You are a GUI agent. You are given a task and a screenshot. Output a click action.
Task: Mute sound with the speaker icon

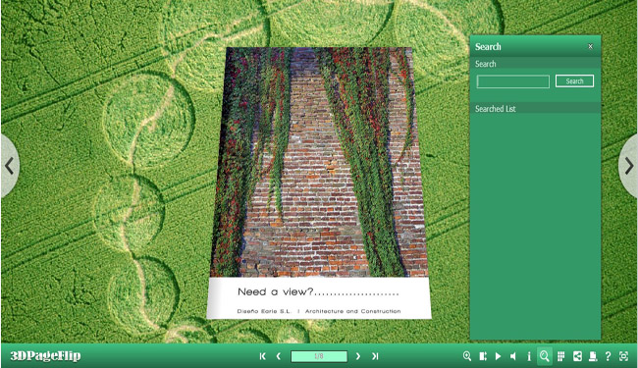coord(513,356)
